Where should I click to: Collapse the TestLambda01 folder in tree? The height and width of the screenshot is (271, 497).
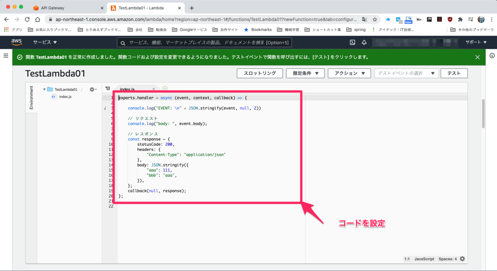[x=44, y=89]
